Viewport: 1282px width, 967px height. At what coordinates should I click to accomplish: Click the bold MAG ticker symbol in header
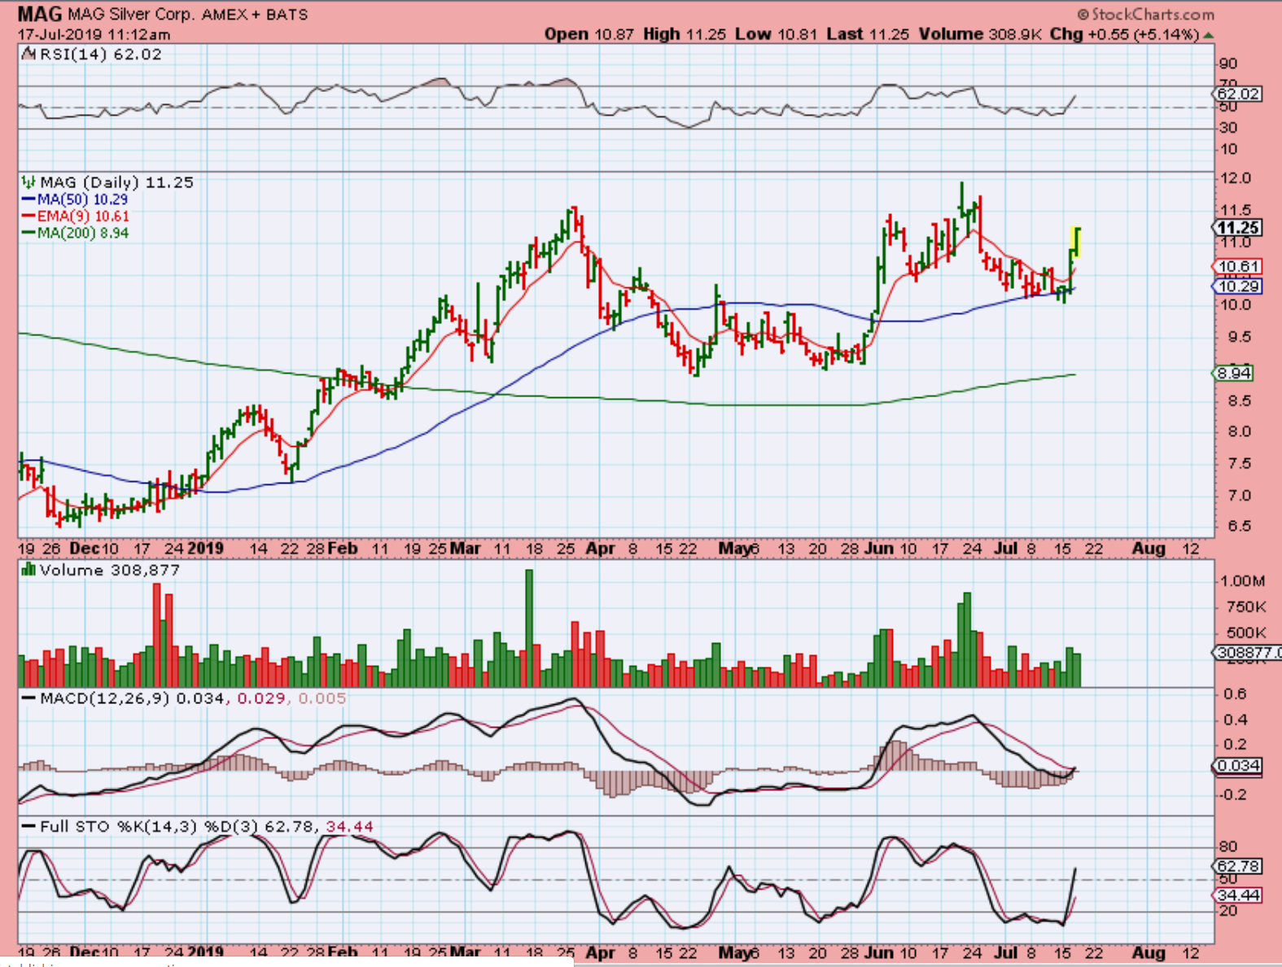click(x=40, y=14)
